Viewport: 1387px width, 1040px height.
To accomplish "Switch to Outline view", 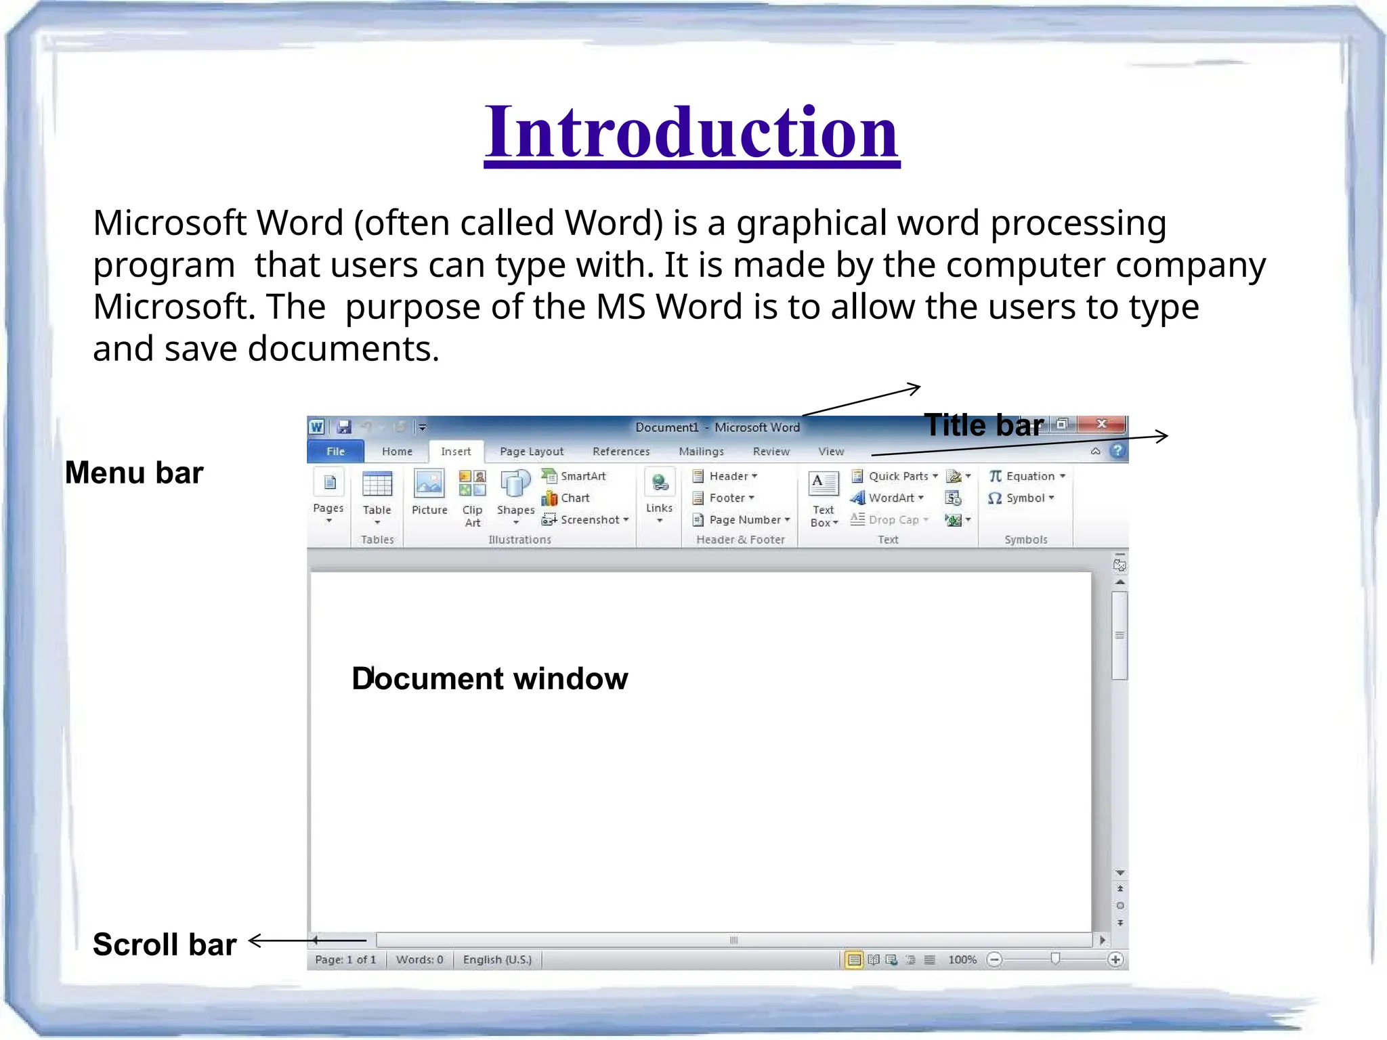I will point(911,959).
